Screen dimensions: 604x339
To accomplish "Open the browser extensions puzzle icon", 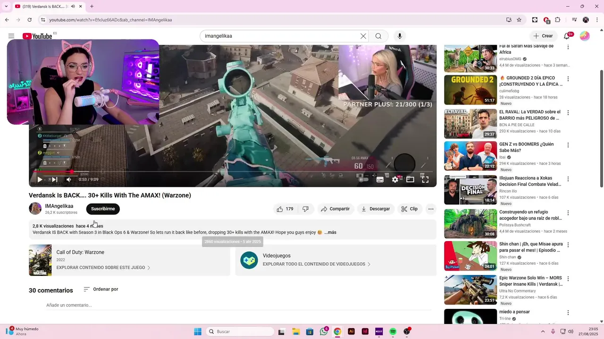I will coord(558,20).
